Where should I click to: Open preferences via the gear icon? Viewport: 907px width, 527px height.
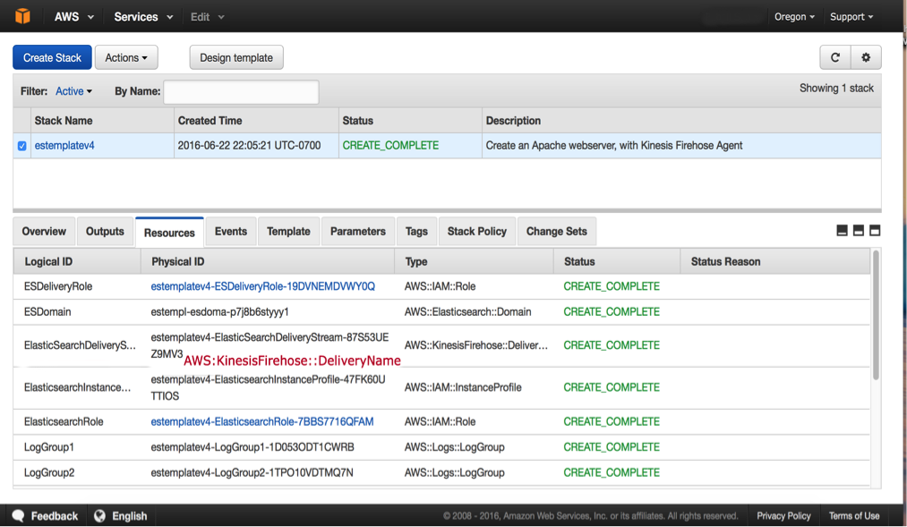tap(865, 56)
